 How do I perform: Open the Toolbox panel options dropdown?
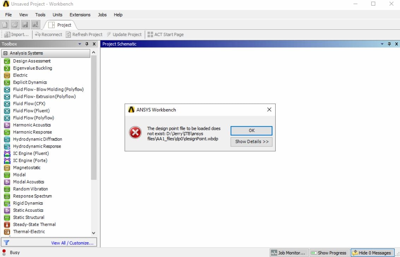pyautogui.click(x=80, y=44)
